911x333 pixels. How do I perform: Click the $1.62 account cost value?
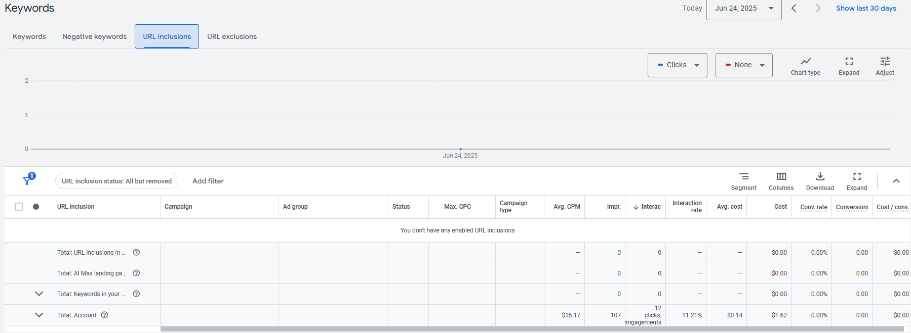(779, 315)
